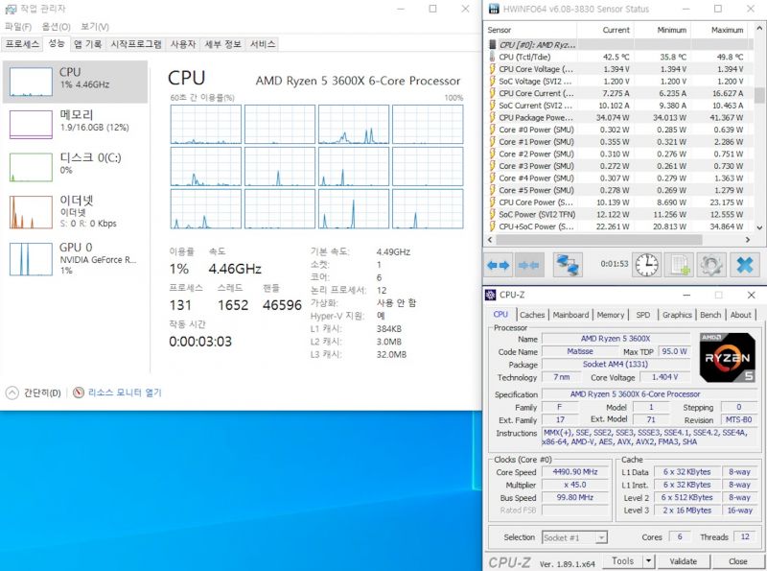Select Disk 0 (C:) performance entry
Screen dimensions: 767x571
point(76,166)
